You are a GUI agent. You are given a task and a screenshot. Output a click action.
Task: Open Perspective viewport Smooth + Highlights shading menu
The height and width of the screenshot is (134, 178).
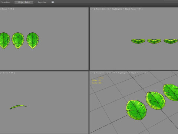point(118,73)
